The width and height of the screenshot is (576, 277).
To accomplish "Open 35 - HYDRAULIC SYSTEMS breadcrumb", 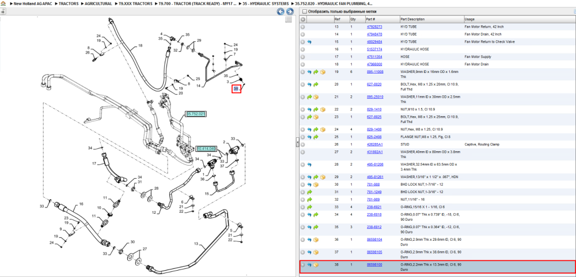I will (266, 3).
